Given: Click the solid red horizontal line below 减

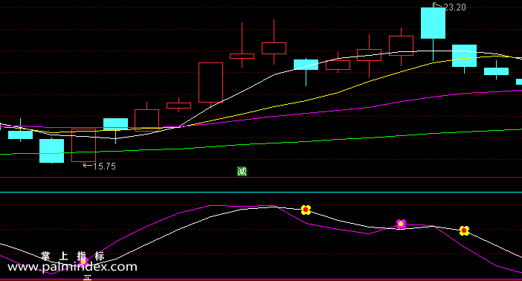Looking at the screenshot, I should click(261, 178).
